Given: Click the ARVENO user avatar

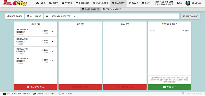Looking at the screenshot, I should coord(188,3).
